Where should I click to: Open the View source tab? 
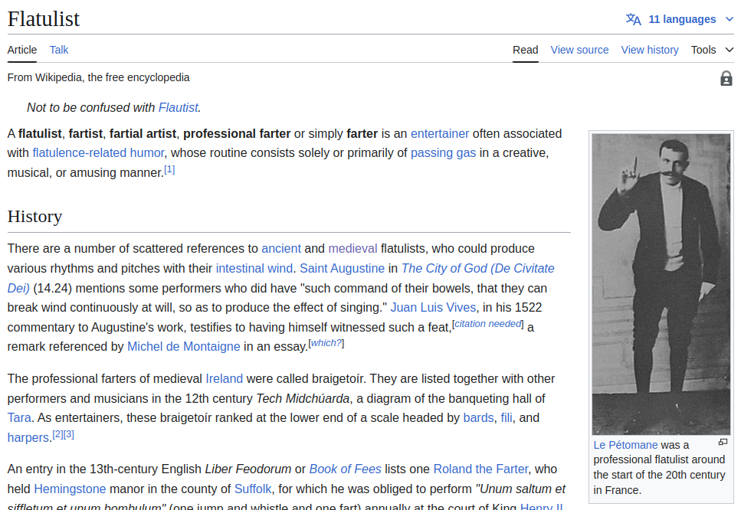(579, 50)
